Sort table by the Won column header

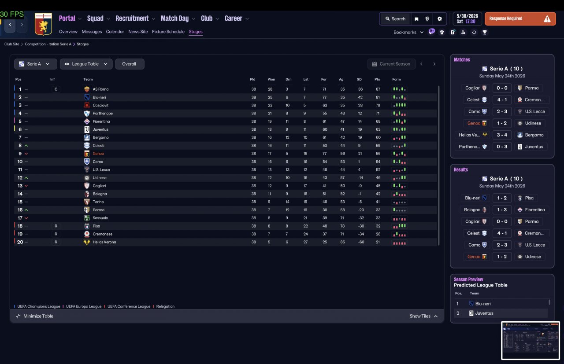[x=271, y=80]
